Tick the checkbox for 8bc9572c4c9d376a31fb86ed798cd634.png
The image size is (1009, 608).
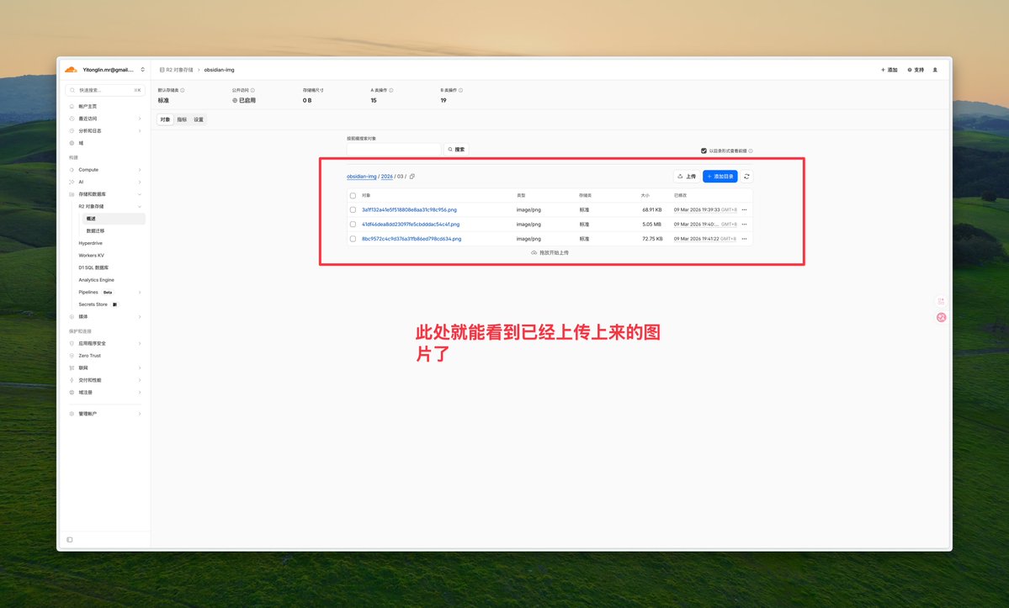point(353,239)
